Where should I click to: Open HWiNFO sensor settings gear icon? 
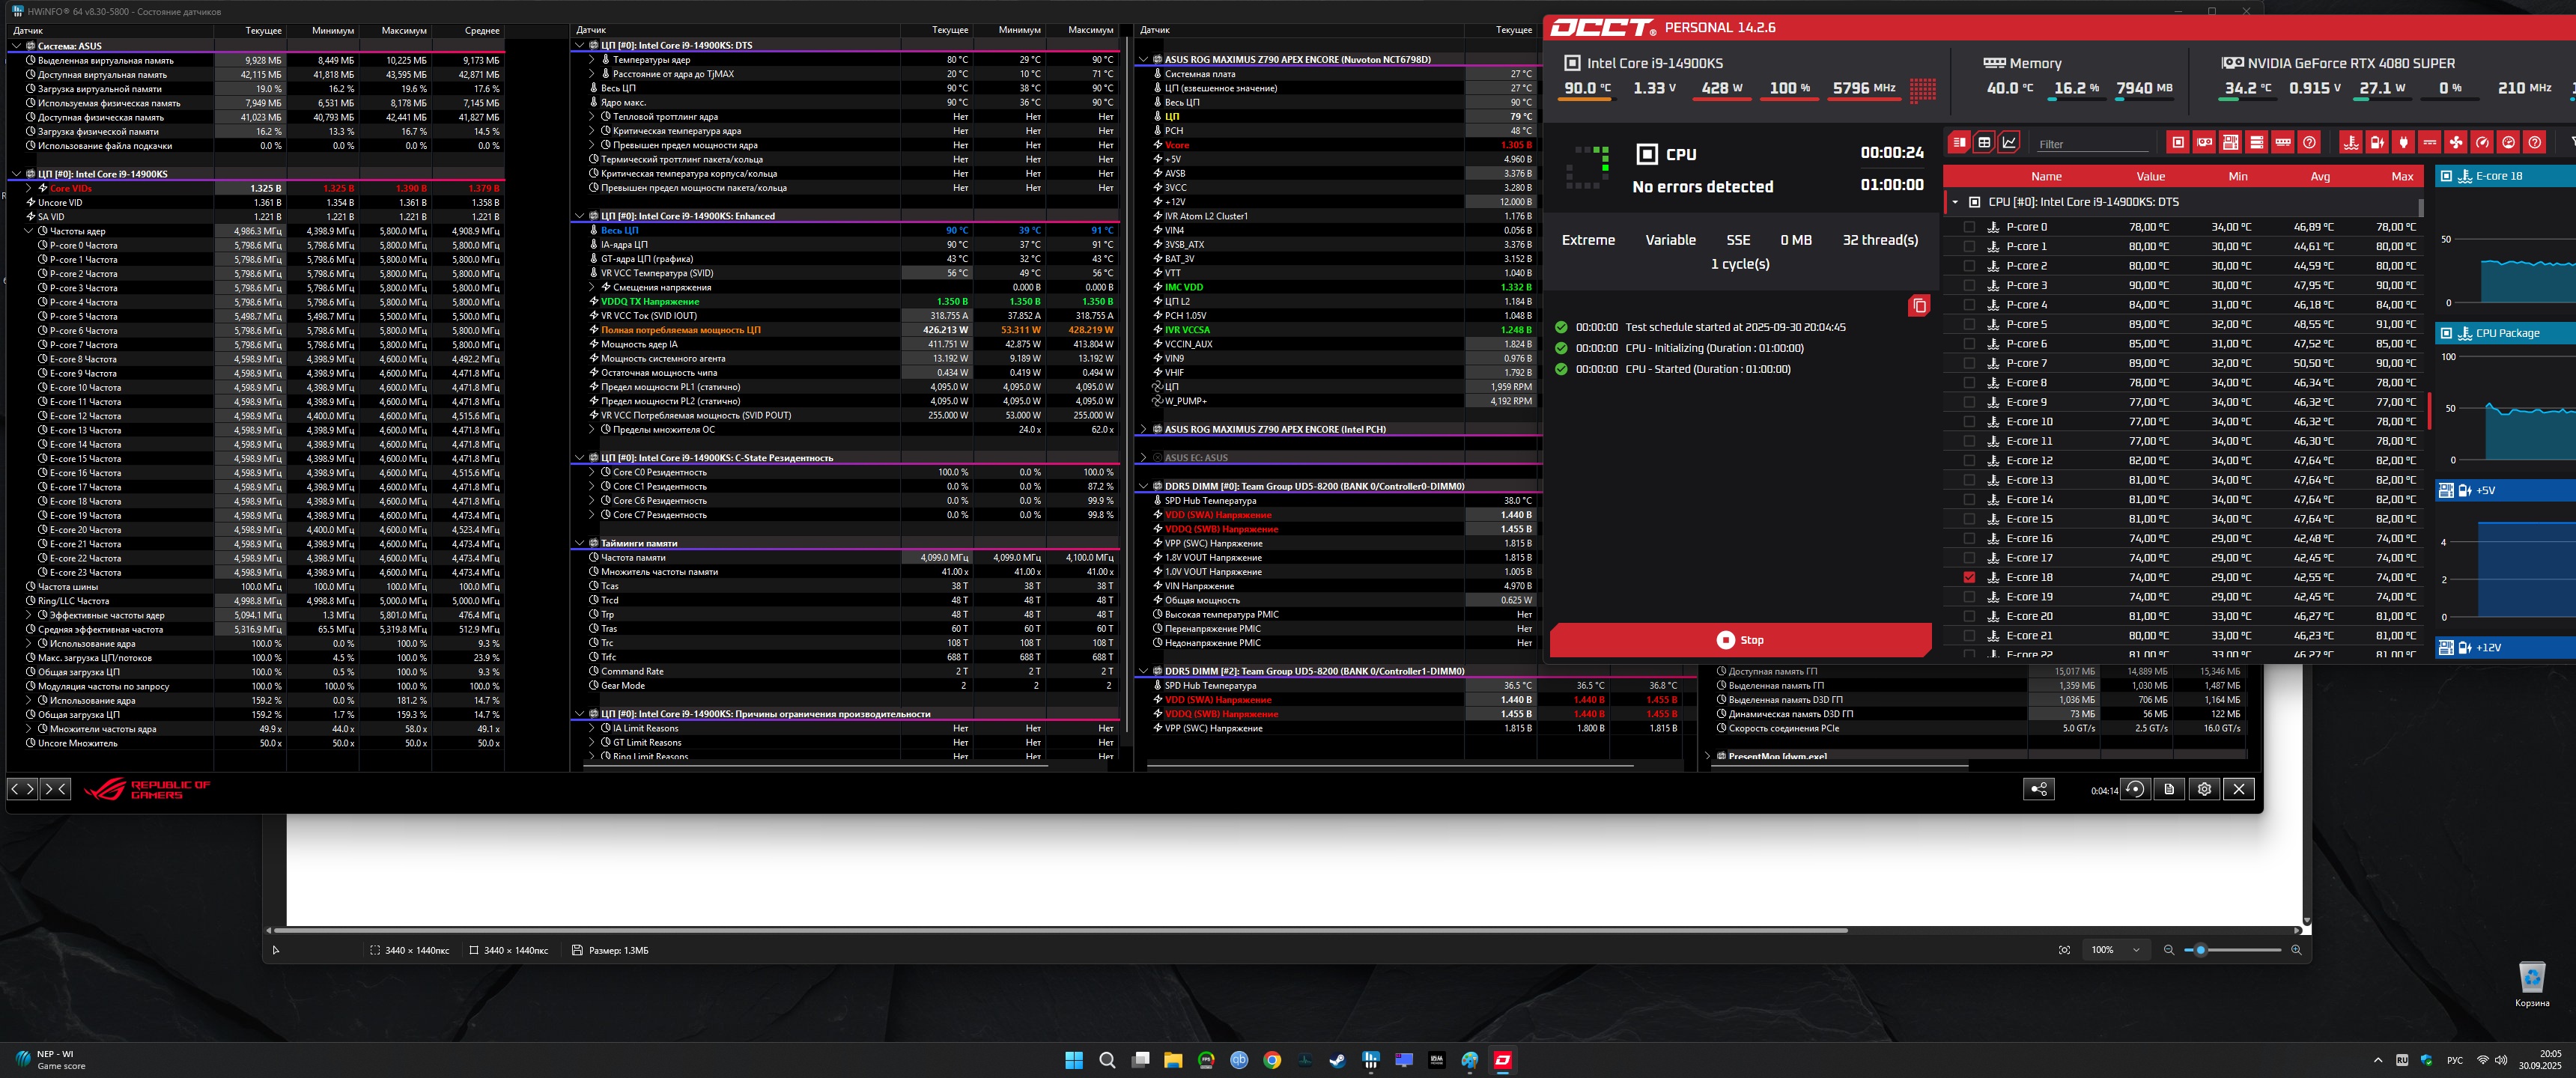click(x=2204, y=789)
